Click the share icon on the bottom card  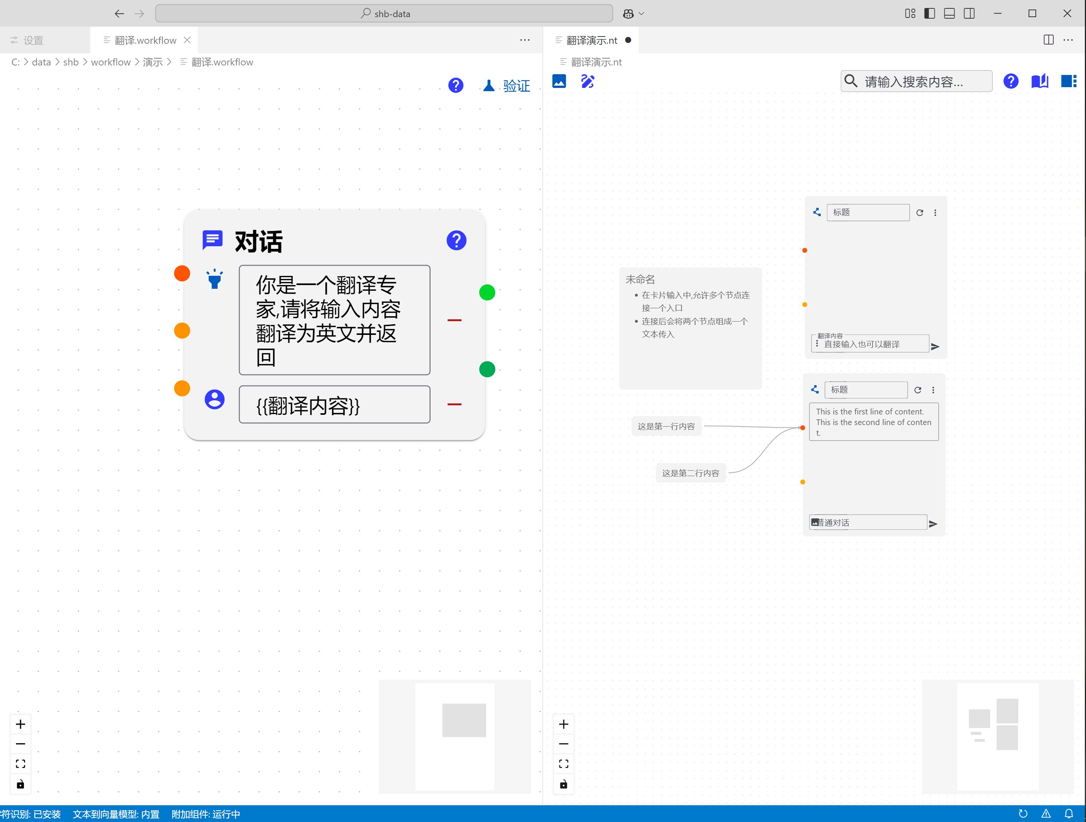click(x=815, y=389)
